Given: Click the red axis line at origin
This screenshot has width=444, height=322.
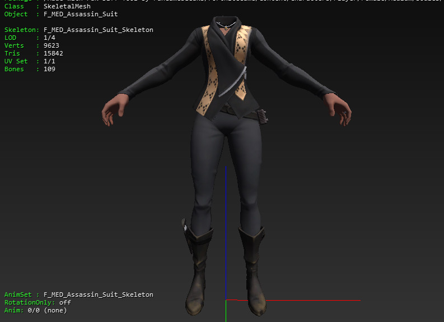Looking at the screenshot, I should click(x=231, y=300).
